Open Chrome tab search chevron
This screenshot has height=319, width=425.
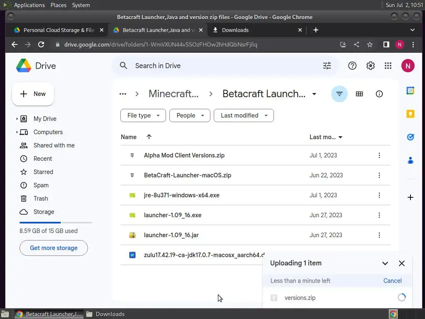(412, 30)
